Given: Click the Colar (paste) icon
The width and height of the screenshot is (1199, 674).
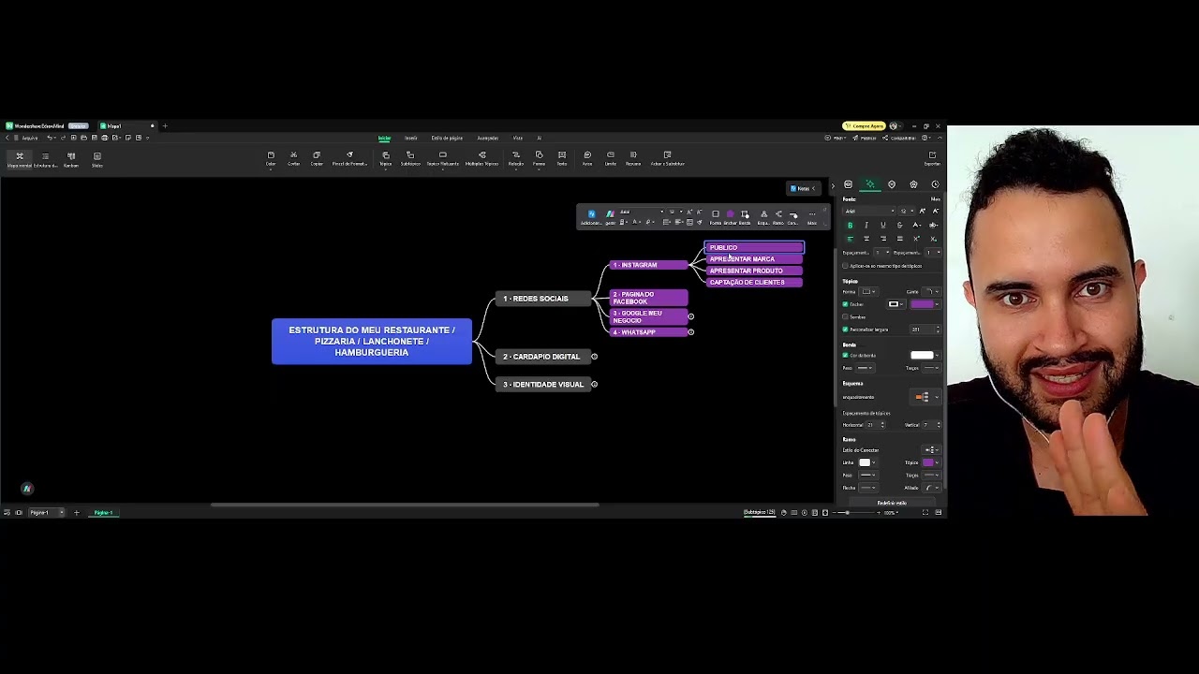Looking at the screenshot, I should tap(271, 155).
